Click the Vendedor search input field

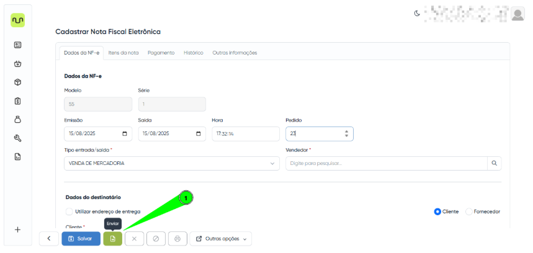(385, 163)
